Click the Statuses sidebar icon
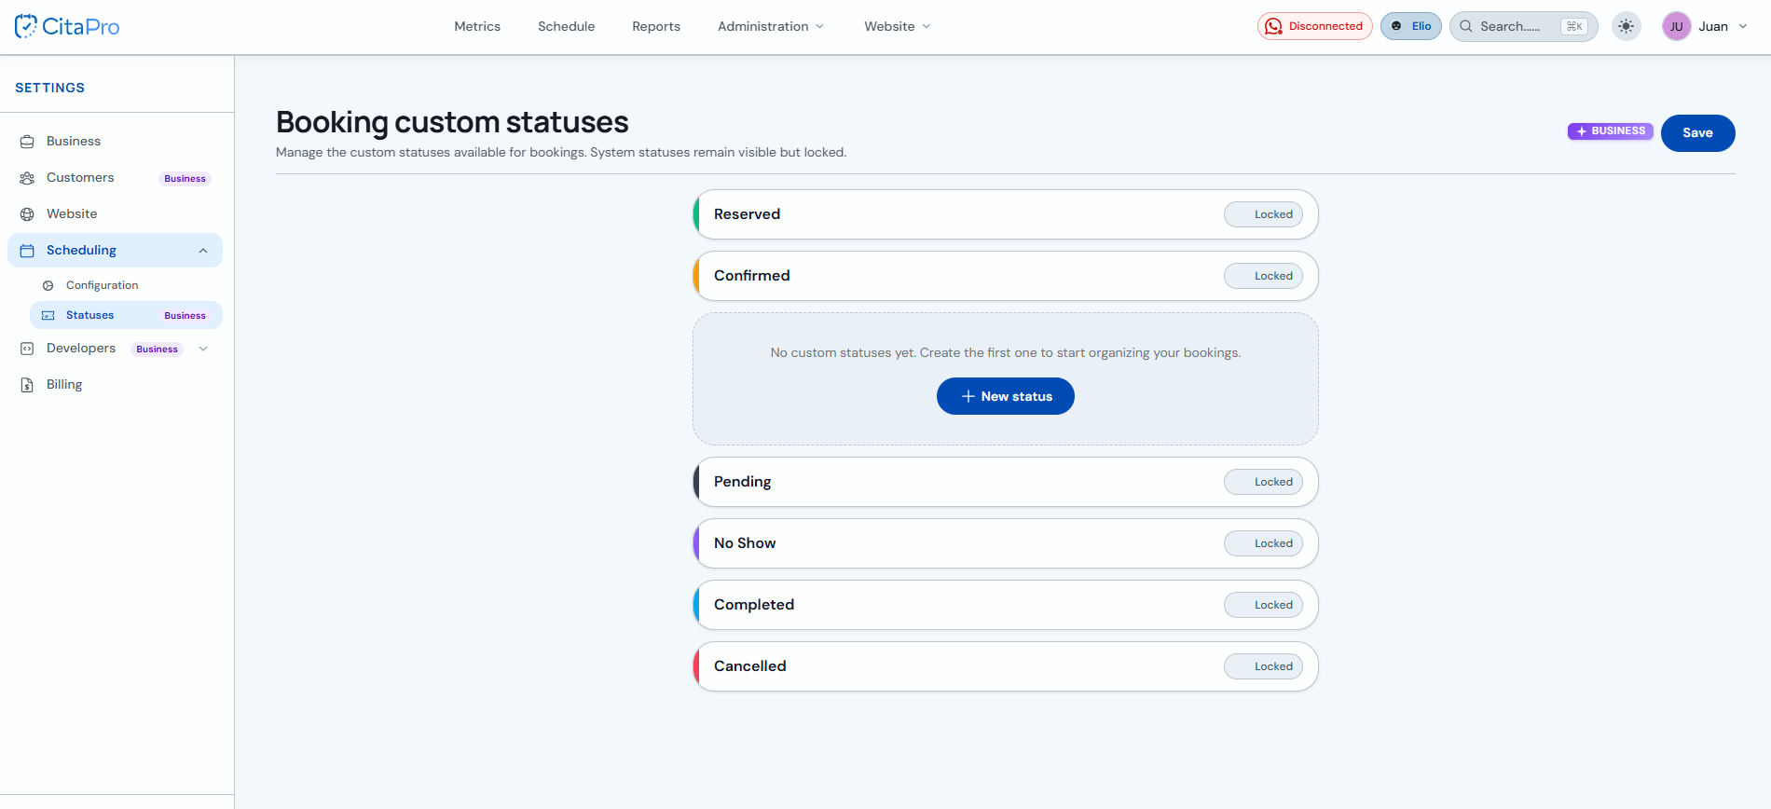 48,315
